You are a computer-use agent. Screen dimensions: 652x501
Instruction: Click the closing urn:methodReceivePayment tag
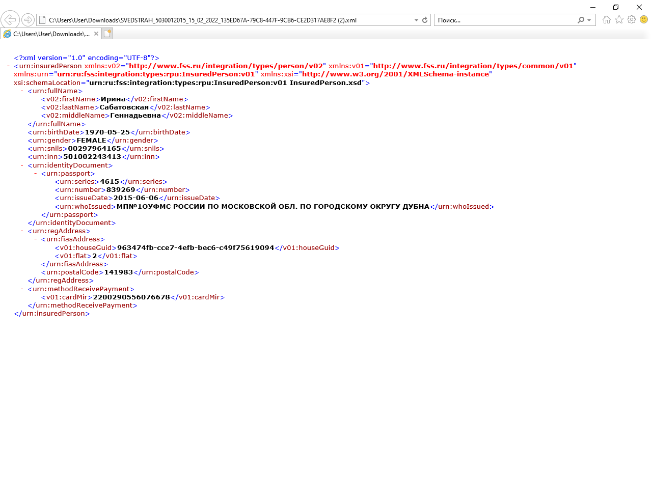(x=83, y=305)
